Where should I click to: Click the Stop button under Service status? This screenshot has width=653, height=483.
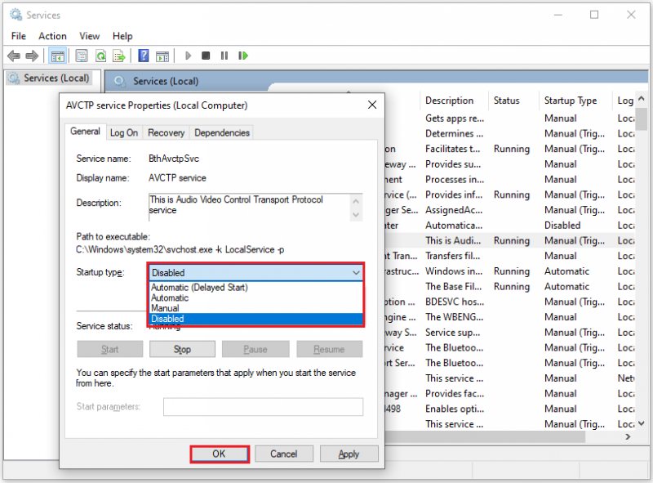182,349
